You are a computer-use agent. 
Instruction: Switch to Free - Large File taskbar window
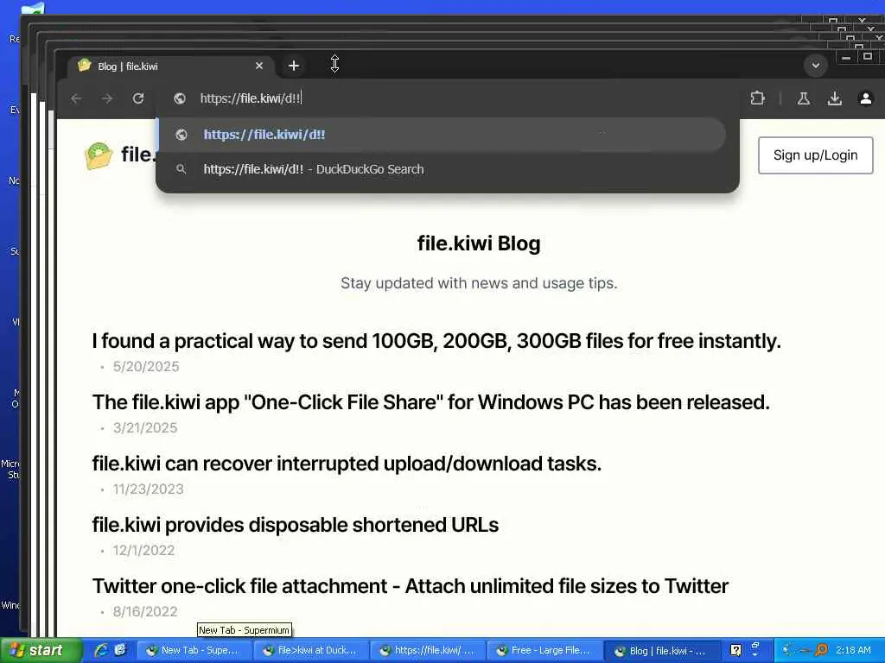coord(544,651)
